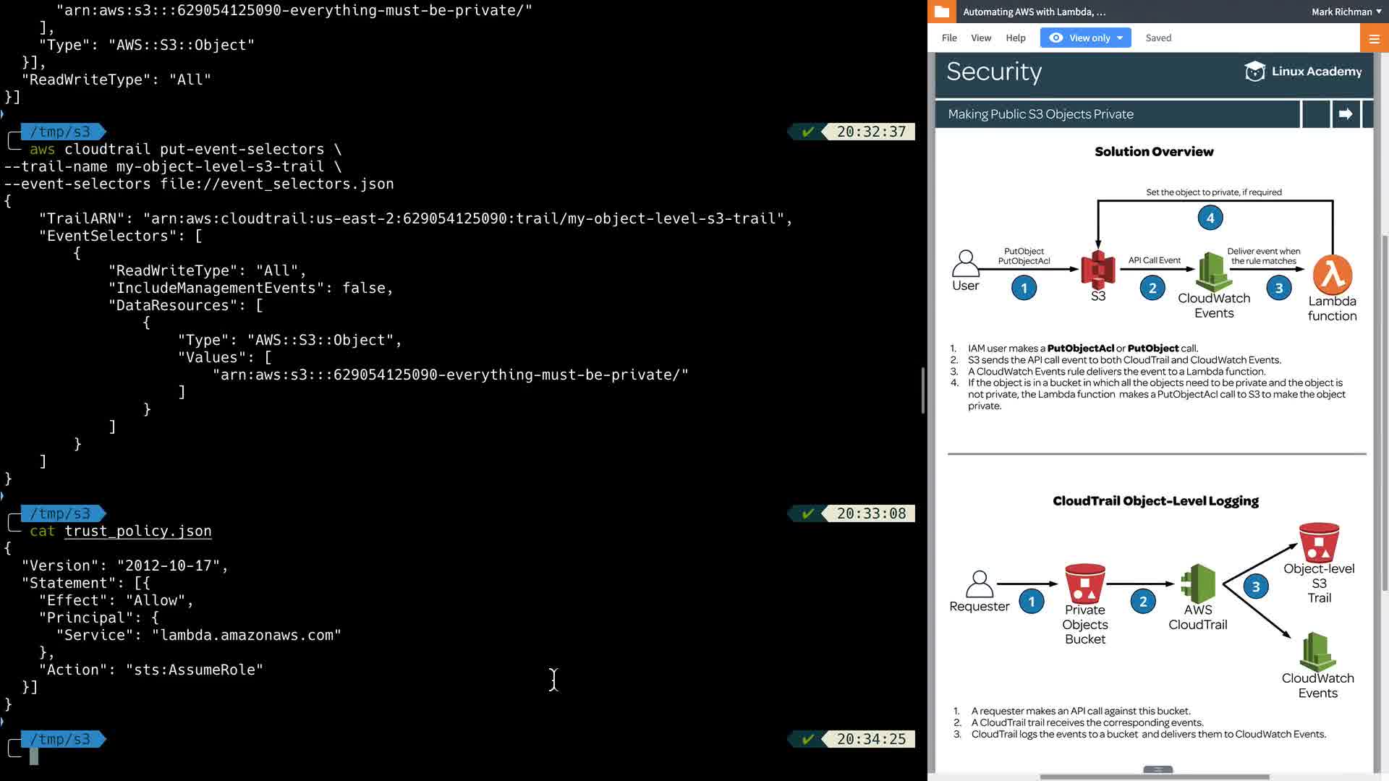Click the Object-level S3 Trail bucket icon

pyautogui.click(x=1318, y=542)
